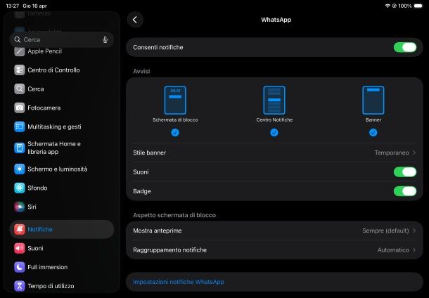Tap the Cerca search field
429x298 pixels.
point(60,40)
